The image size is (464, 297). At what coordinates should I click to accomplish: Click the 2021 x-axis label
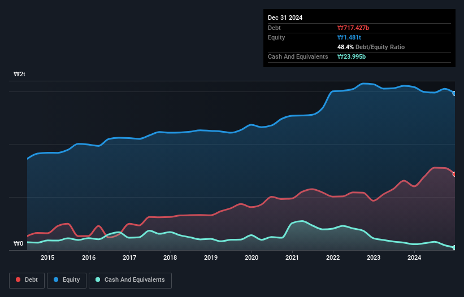click(x=292, y=257)
